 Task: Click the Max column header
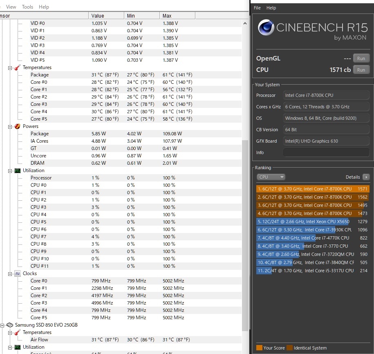[177, 16]
